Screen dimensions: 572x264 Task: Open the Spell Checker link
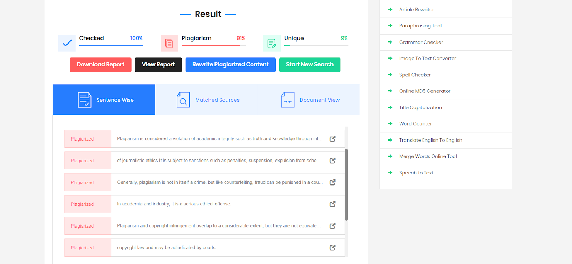pos(415,75)
